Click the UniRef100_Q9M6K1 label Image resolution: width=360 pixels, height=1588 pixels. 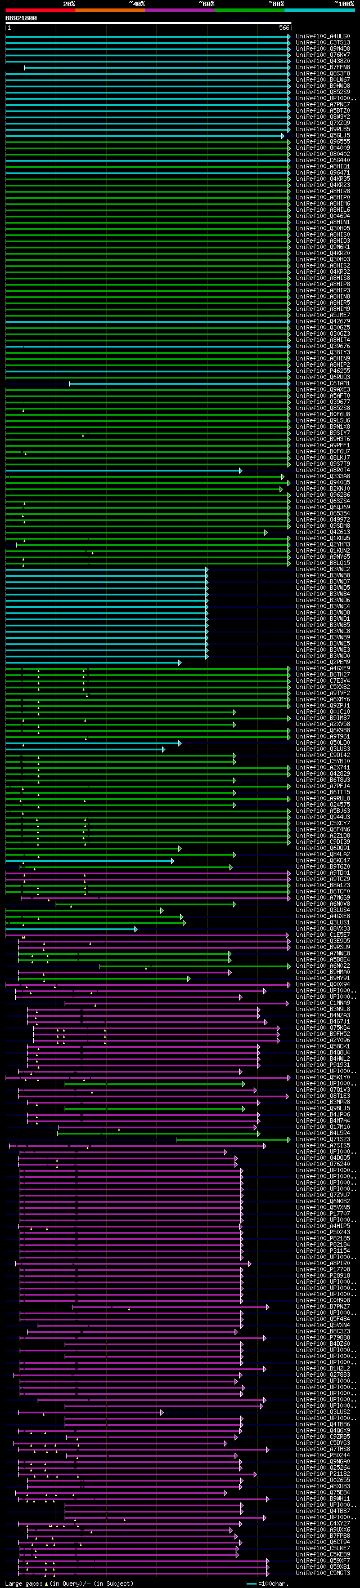pyautogui.click(x=323, y=247)
